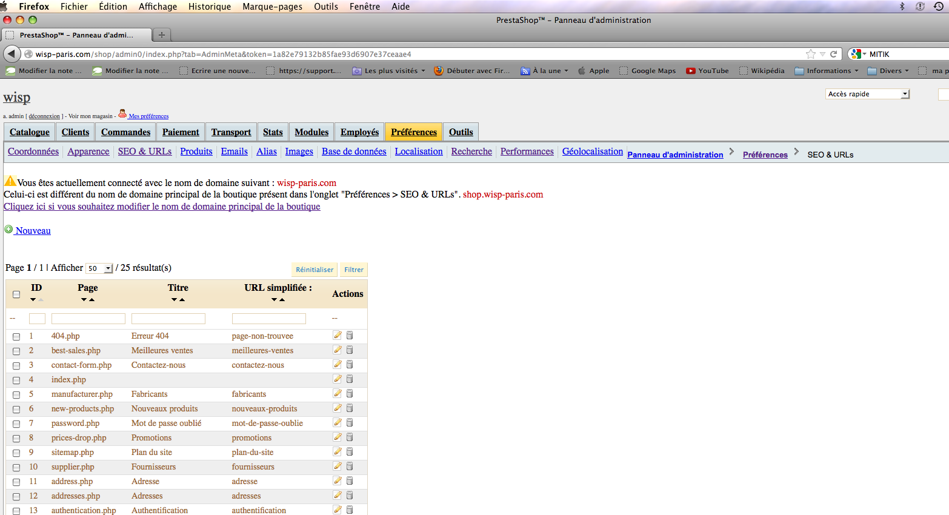Select the best-sales.php row checkbox
The height and width of the screenshot is (515, 949).
point(16,351)
